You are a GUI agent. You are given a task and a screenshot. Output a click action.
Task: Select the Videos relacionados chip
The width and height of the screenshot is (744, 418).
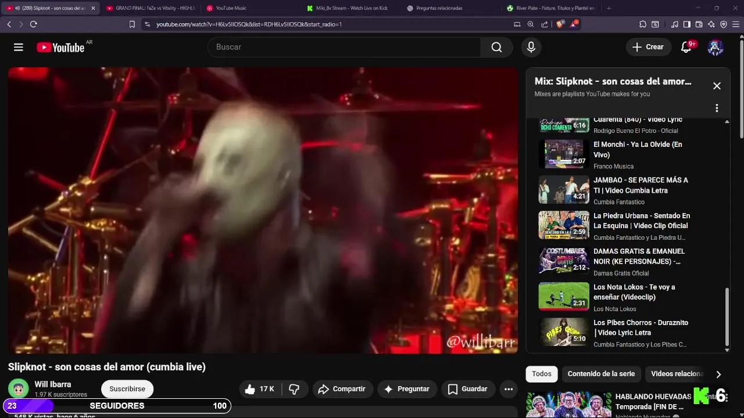[677, 374]
